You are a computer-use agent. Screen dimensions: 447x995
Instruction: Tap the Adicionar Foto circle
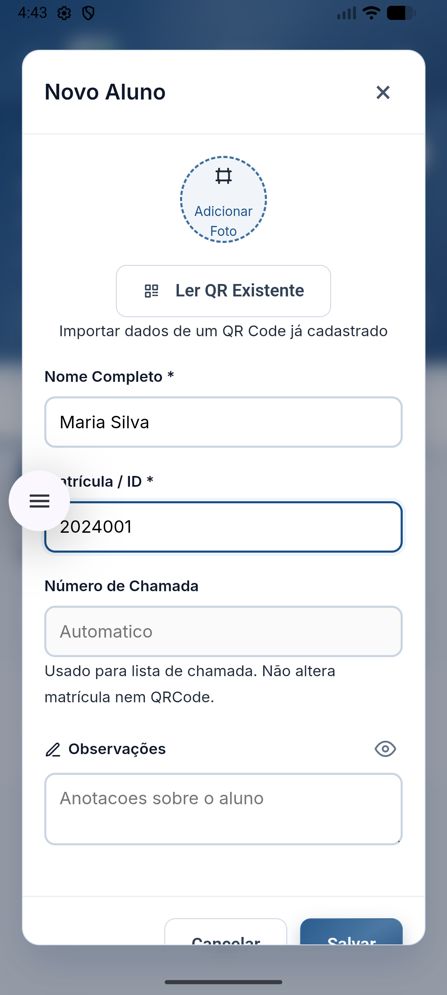coord(223,200)
